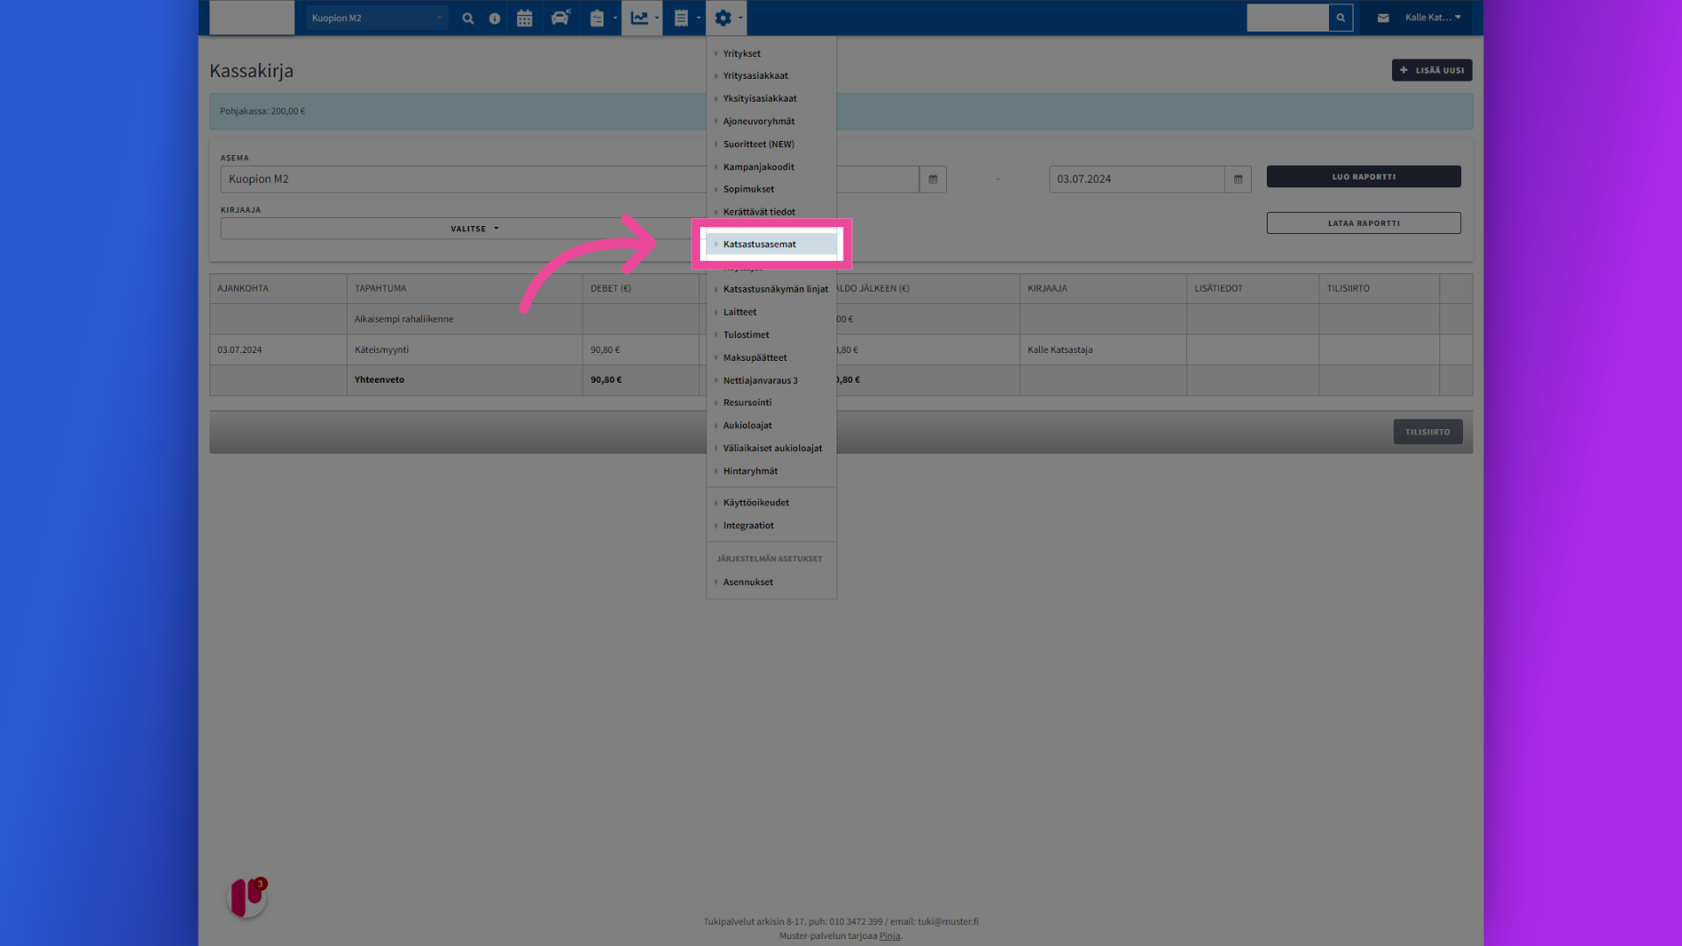Select Yritykset from settings menu
This screenshot has width=1682, height=946.
741,53
